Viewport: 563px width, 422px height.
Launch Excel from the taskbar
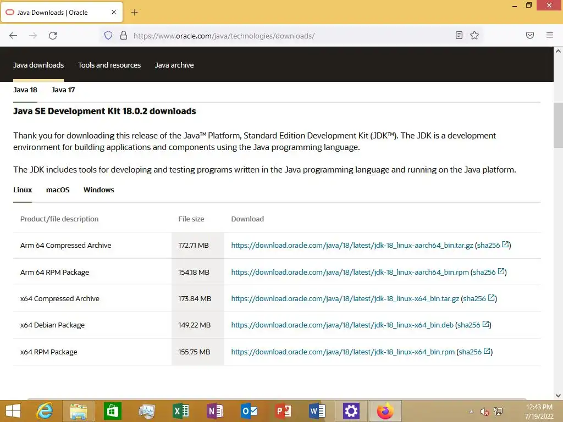pyautogui.click(x=180, y=411)
